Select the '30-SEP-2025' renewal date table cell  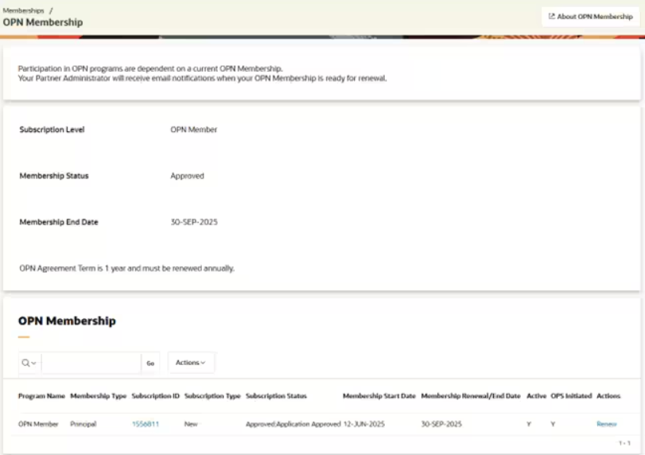coord(441,424)
